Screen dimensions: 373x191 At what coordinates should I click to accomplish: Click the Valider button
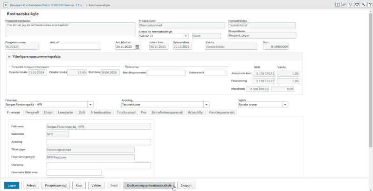coord(97,185)
